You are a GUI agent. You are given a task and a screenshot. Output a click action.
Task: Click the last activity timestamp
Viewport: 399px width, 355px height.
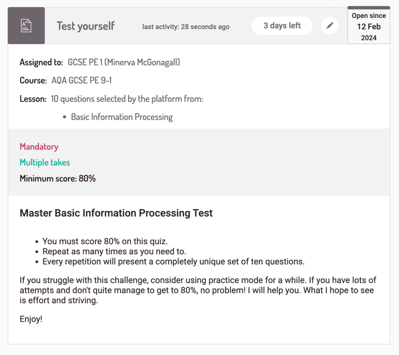coord(185,27)
